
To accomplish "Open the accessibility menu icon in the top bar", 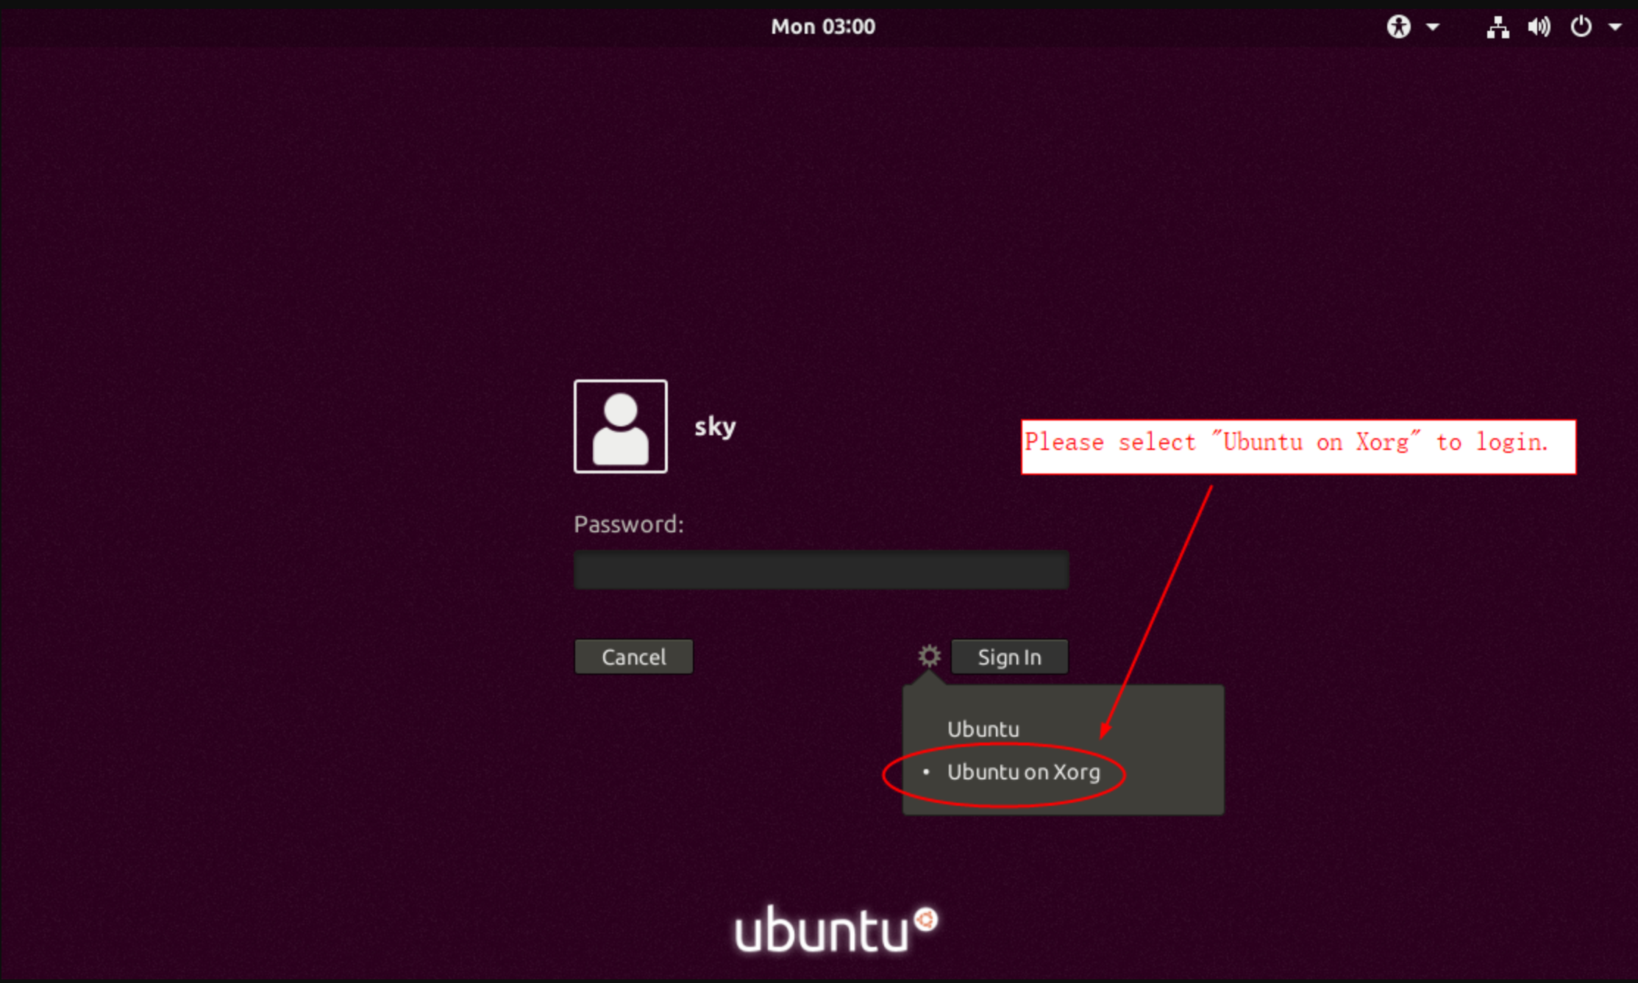I will [1400, 26].
